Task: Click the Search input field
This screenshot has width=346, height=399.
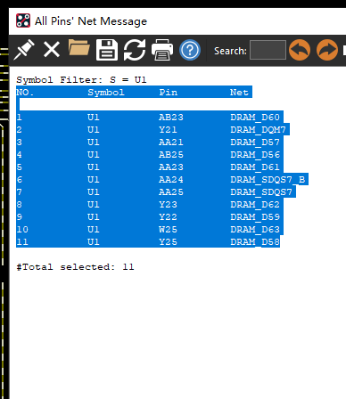Action: tap(268, 50)
